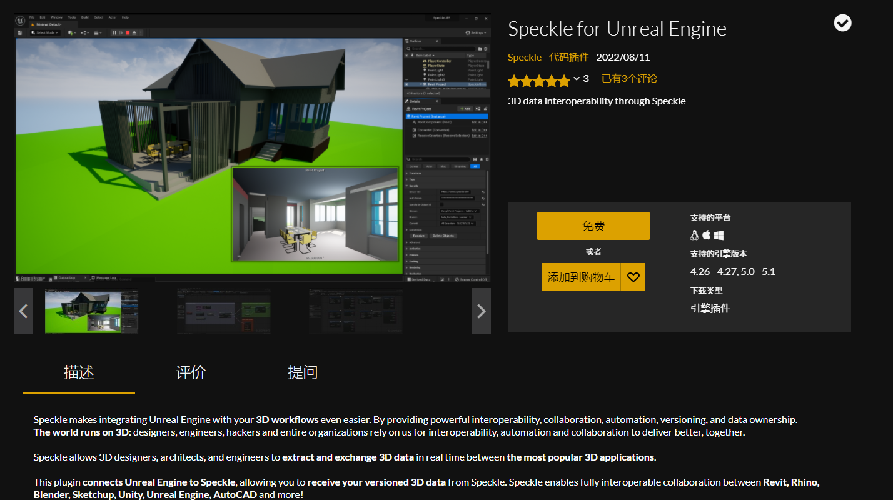Go to previous image with left carousel arrow
This screenshot has width=893, height=500.
[x=23, y=311]
